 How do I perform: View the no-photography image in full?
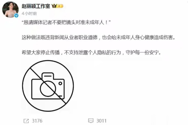pos(48,86)
